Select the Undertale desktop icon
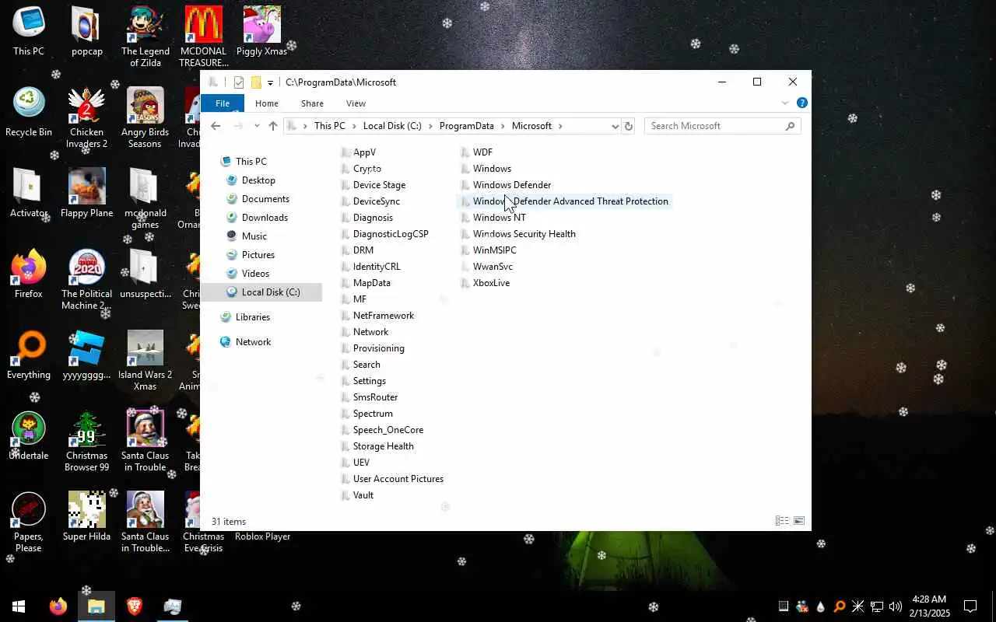This screenshot has width=996, height=622. [x=29, y=436]
